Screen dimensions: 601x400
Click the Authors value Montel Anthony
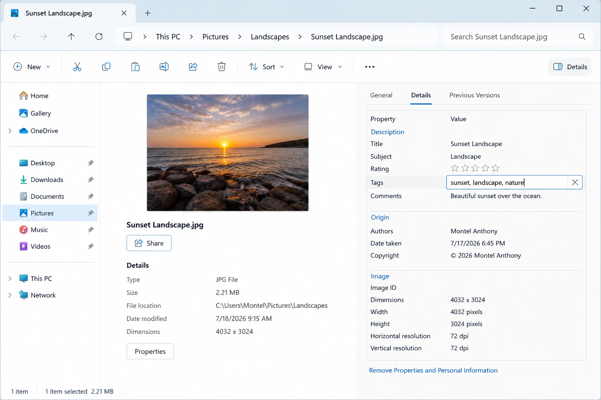pos(474,231)
